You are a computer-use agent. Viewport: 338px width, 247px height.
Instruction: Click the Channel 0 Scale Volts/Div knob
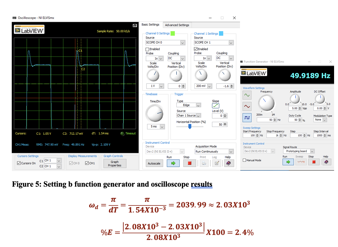tap(153, 75)
